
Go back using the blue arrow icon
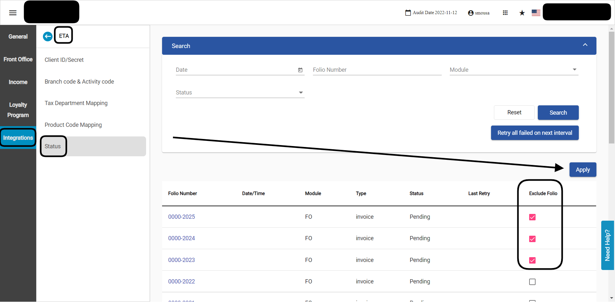[x=48, y=37]
